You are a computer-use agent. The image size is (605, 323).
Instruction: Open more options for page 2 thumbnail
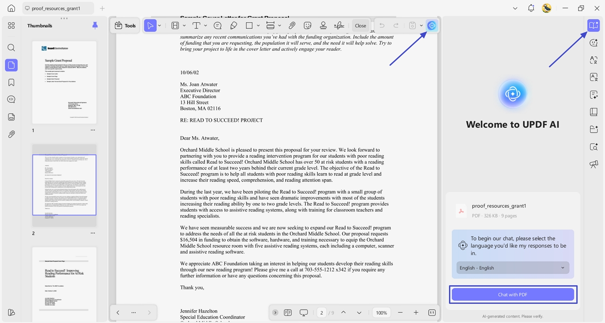point(93,233)
